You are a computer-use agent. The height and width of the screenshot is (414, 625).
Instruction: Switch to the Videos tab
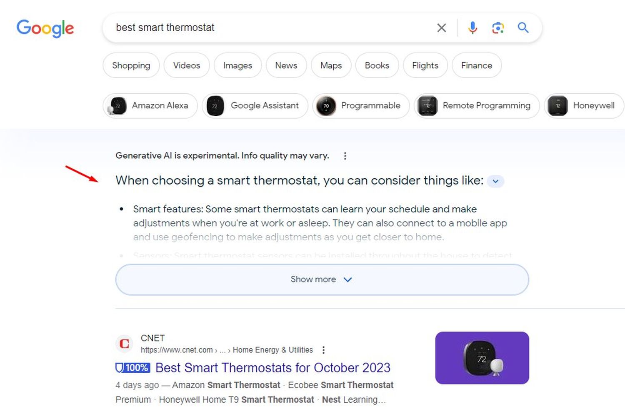click(x=186, y=65)
